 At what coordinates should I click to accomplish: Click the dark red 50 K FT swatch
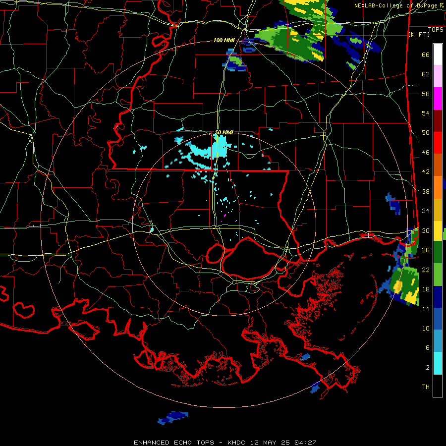point(438,120)
